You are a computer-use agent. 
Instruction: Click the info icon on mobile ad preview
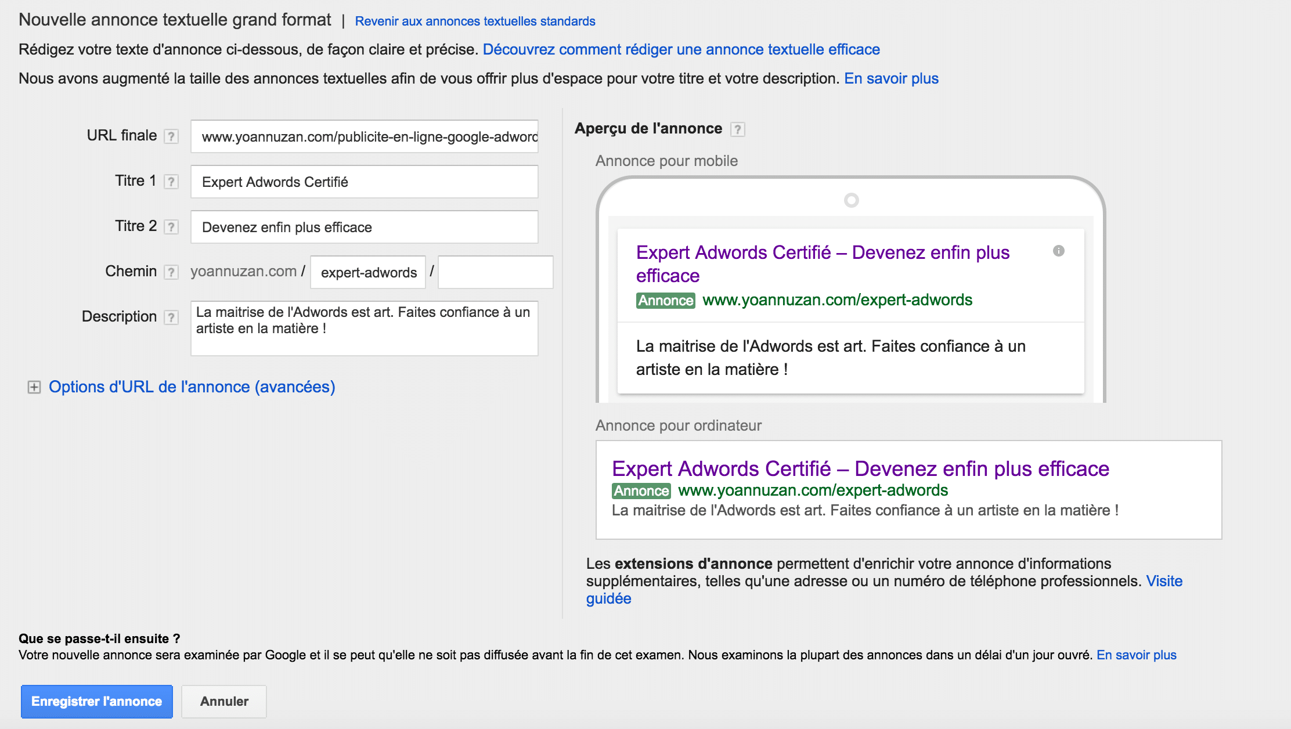[x=1059, y=250]
